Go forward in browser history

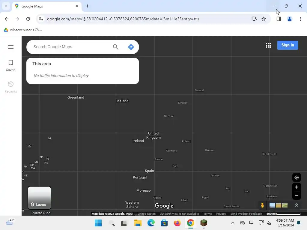pos(17,19)
